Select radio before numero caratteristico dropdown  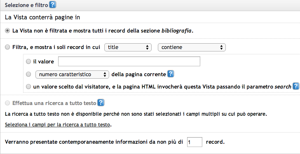point(28,74)
